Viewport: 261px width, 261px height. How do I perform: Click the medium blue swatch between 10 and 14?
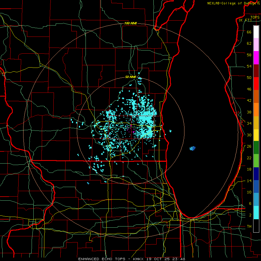tap(256, 186)
